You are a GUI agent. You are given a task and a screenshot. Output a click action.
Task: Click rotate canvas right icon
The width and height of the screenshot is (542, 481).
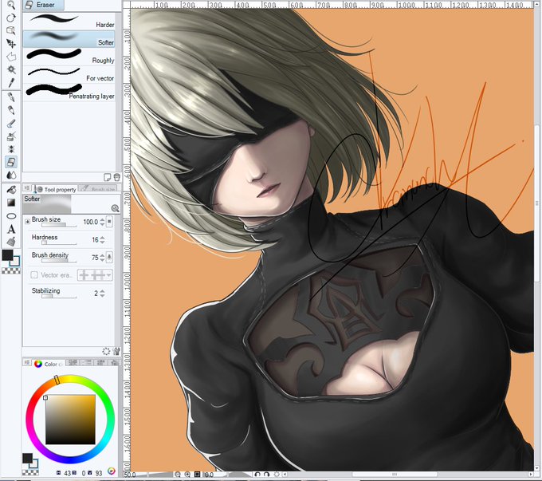point(266,475)
